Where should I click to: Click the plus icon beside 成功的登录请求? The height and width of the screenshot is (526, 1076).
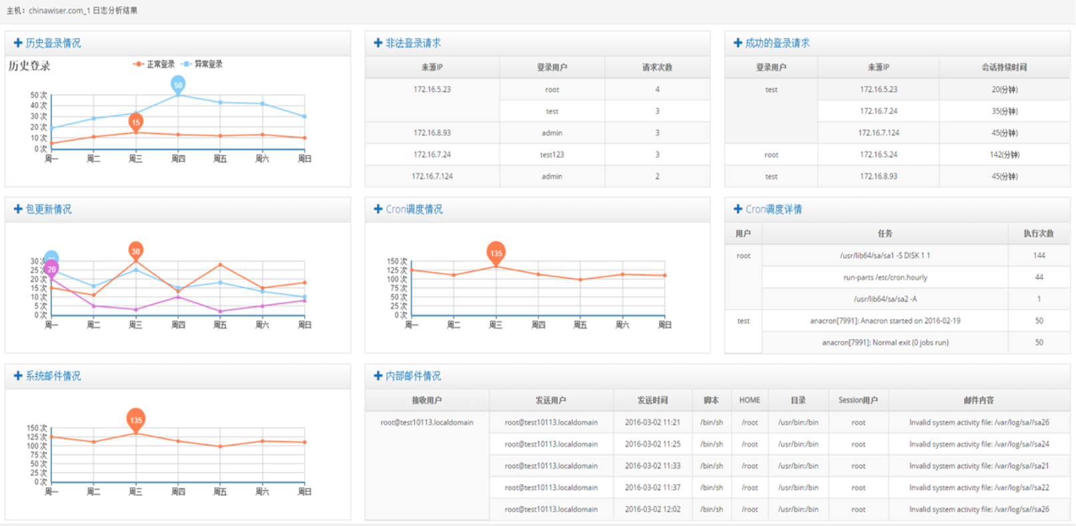click(x=738, y=43)
